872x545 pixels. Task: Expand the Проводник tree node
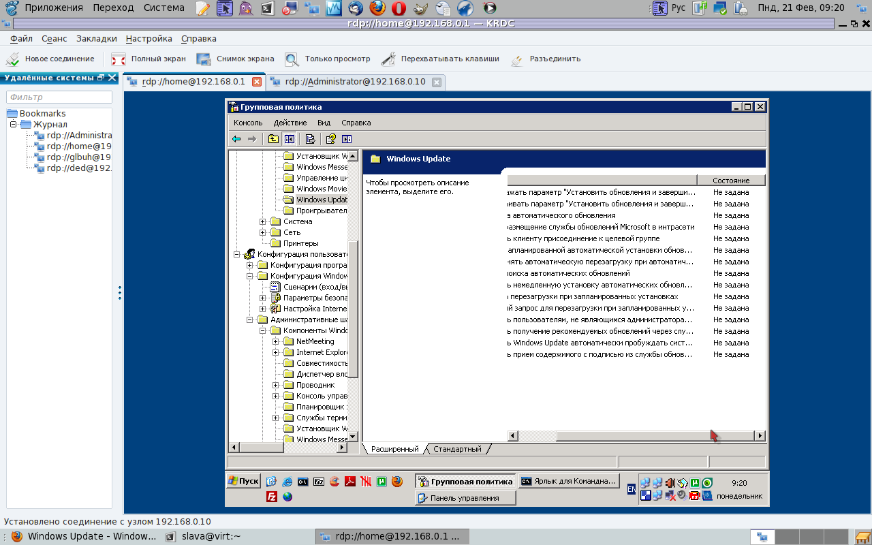coord(276,385)
